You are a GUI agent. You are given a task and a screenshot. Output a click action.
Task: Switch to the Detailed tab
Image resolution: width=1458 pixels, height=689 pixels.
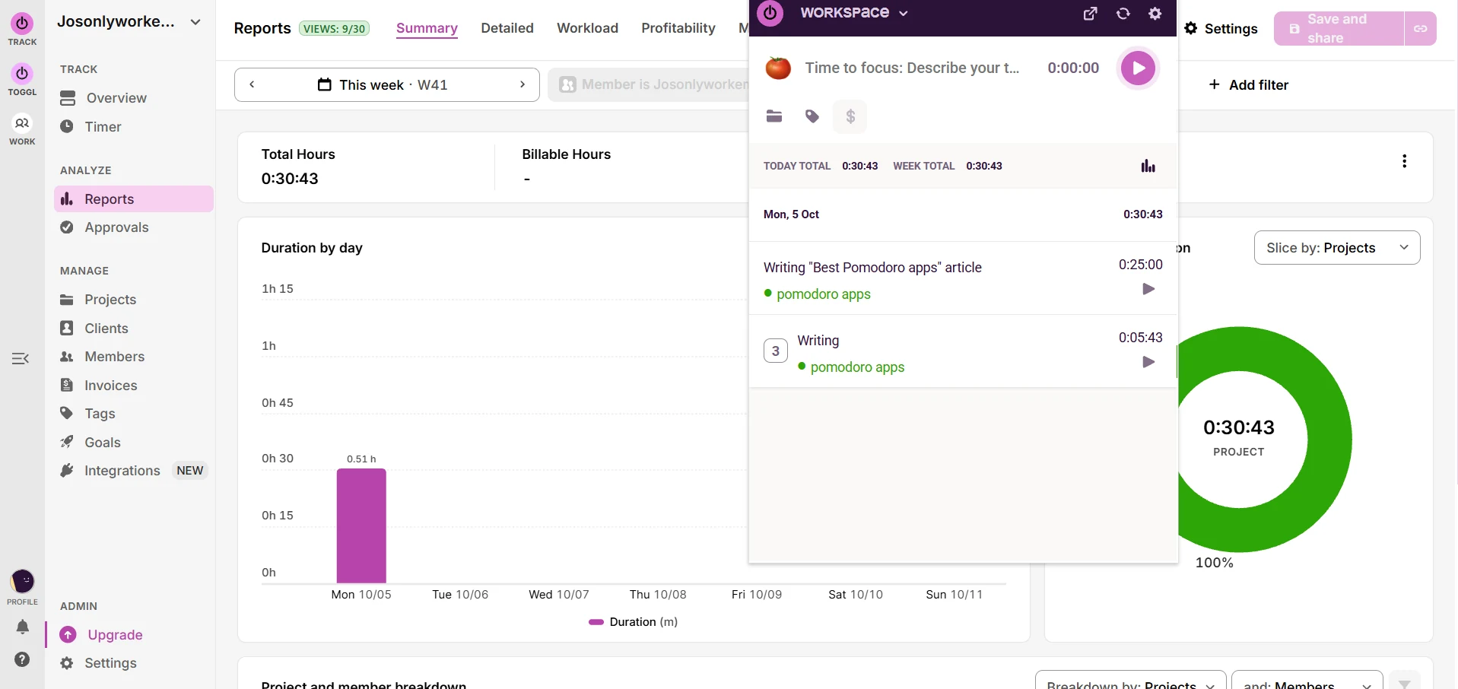pos(507,28)
